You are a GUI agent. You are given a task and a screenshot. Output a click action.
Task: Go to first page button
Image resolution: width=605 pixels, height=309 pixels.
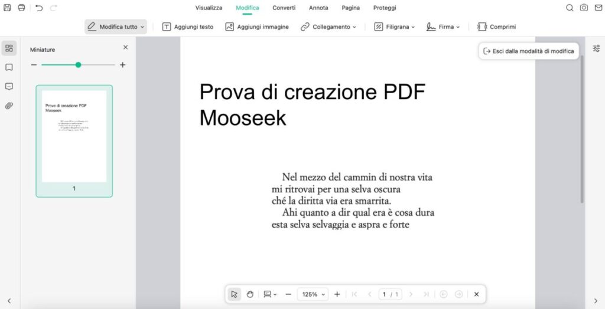tap(354, 294)
